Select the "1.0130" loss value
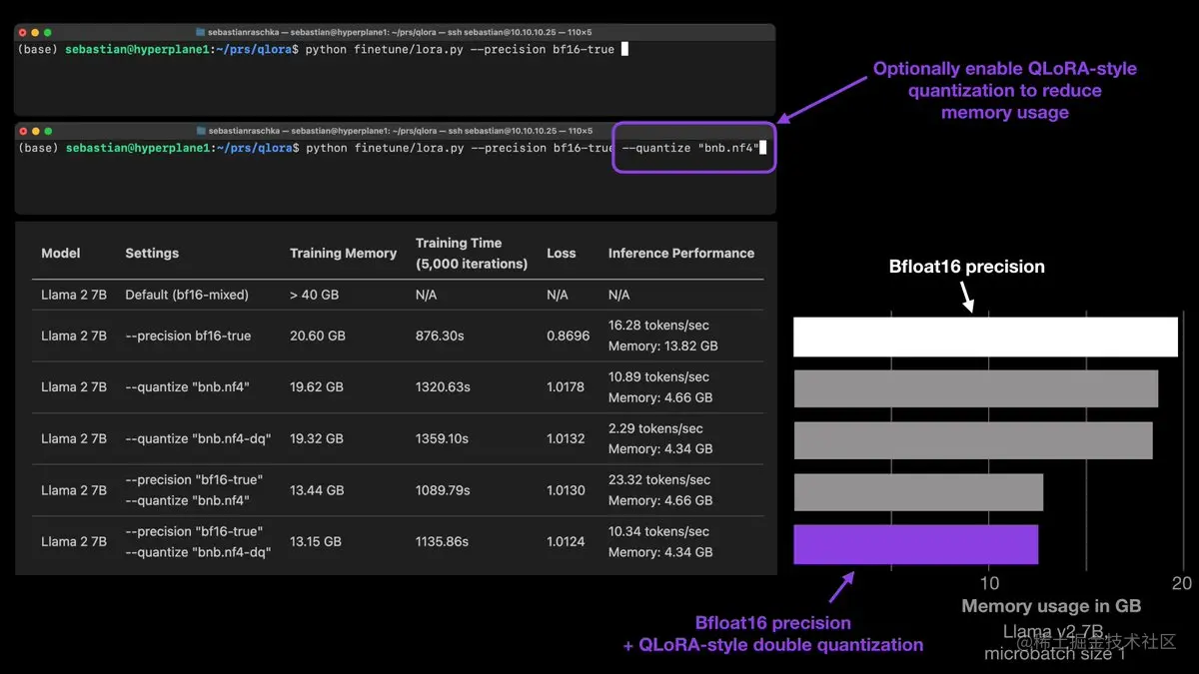 [566, 490]
